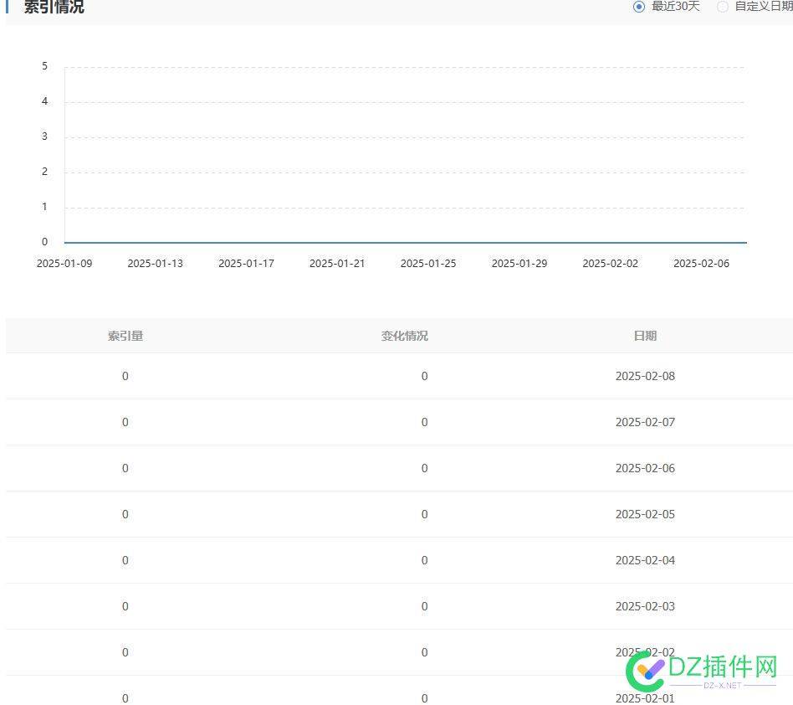Click the 变化情况 value in 2025-02-06 row
This screenshot has width=793, height=705.
pyautogui.click(x=424, y=468)
